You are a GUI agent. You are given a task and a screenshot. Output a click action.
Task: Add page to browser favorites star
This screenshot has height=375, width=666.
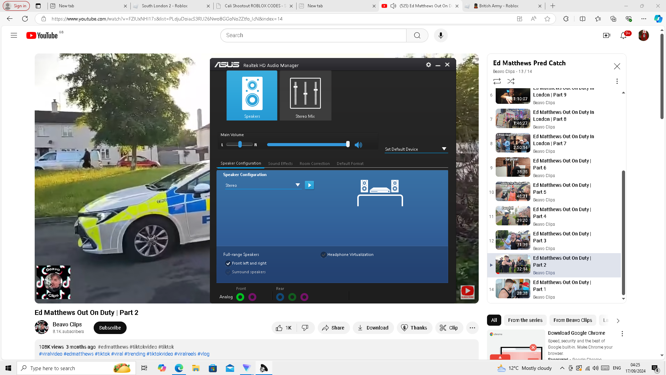(x=547, y=19)
